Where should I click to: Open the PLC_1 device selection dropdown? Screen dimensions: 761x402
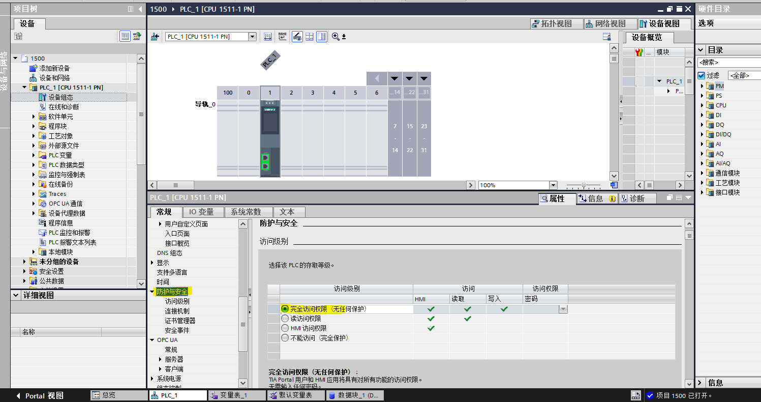coord(252,37)
